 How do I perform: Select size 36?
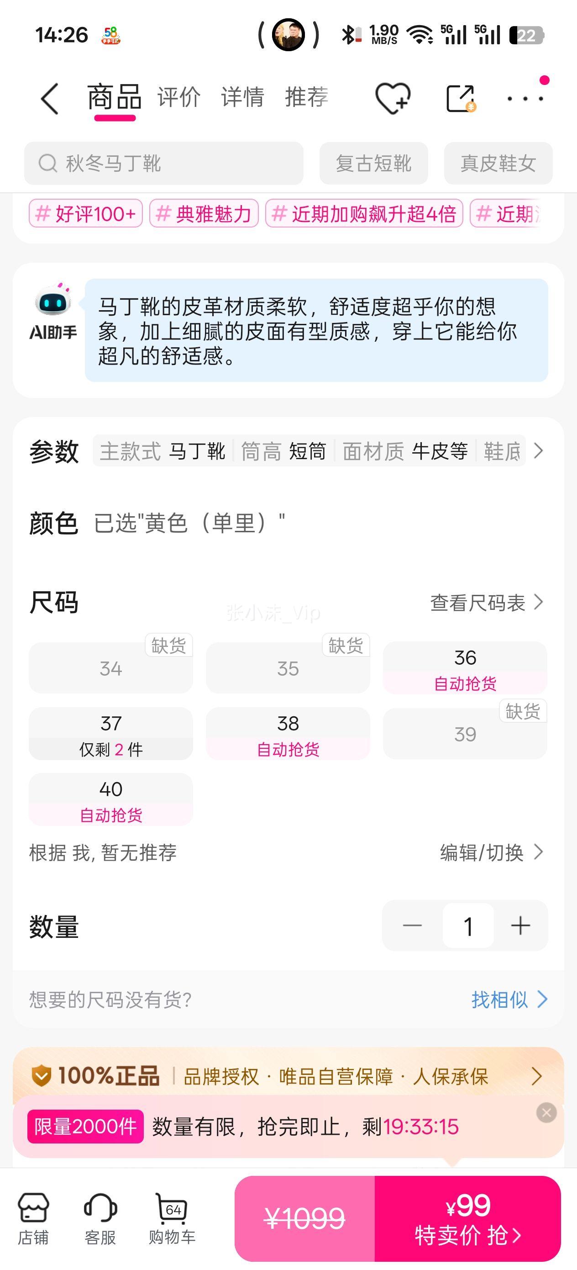[465, 668]
